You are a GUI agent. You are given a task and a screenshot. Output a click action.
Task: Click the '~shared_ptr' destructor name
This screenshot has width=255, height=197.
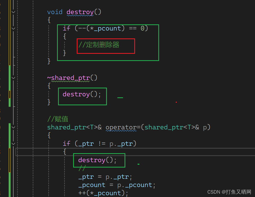pyautogui.click(x=69, y=78)
